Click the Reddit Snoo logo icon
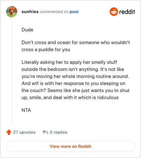Image resolution: width=141 pixels, height=158 pixels. tap(114, 12)
